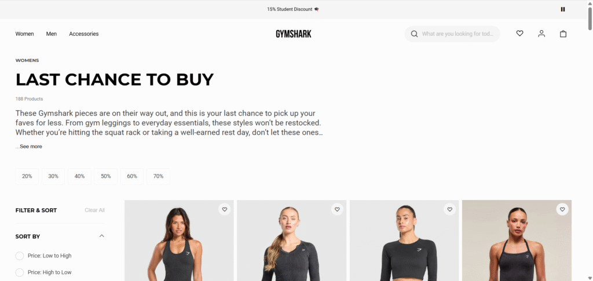
Task: Focus the search input field
Action: [x=457, y=34]
